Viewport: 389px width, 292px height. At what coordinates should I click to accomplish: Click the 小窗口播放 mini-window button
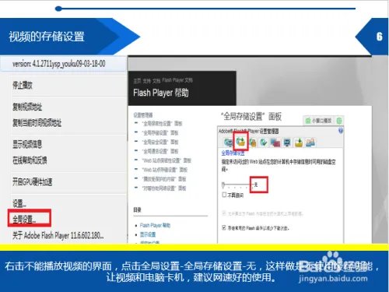point(319,121)
